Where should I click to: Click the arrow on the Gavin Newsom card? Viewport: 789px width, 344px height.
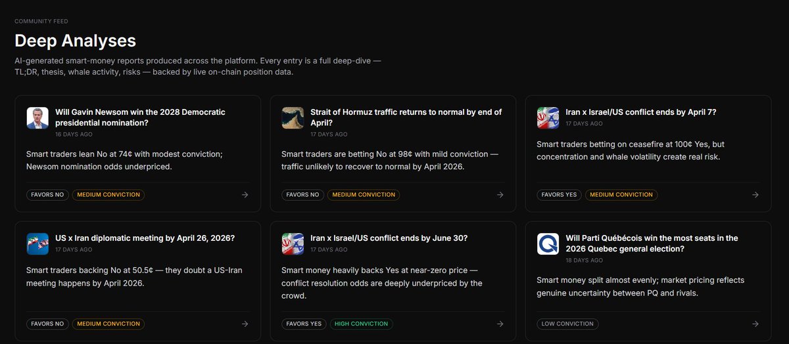coord(245,195)
